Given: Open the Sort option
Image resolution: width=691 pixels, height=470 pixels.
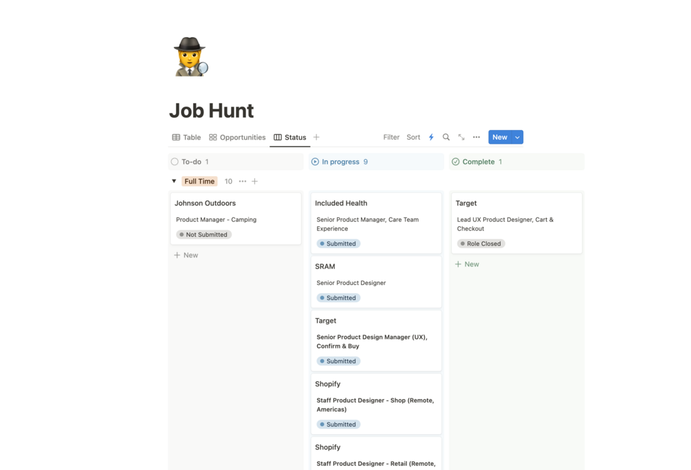Looking at the screenshot, I should click(x=413, y=137).
